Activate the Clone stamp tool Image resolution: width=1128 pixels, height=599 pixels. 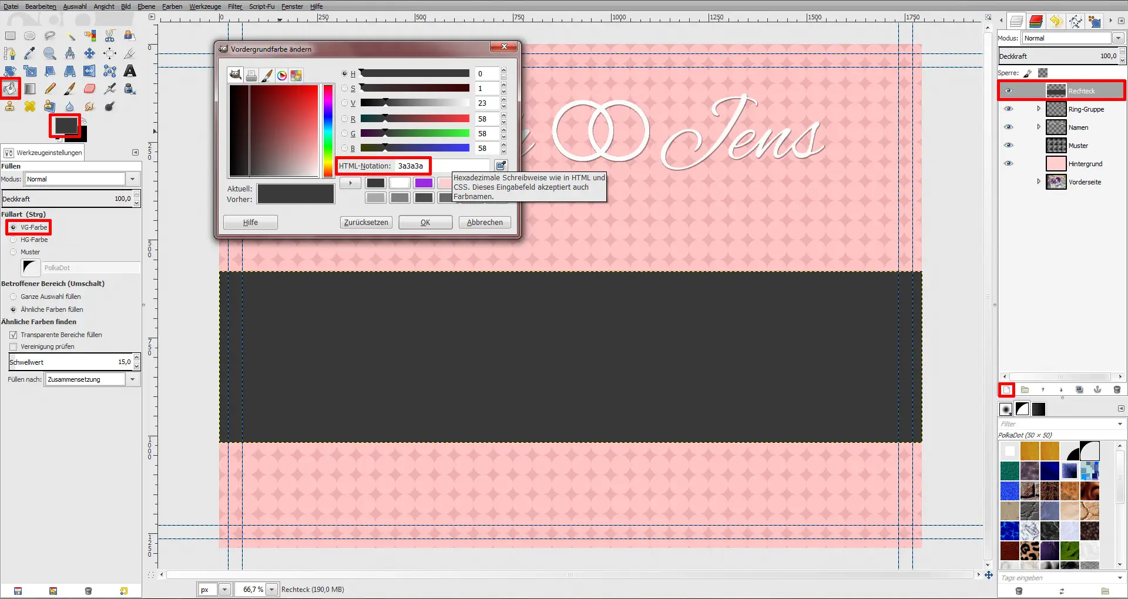10,106
